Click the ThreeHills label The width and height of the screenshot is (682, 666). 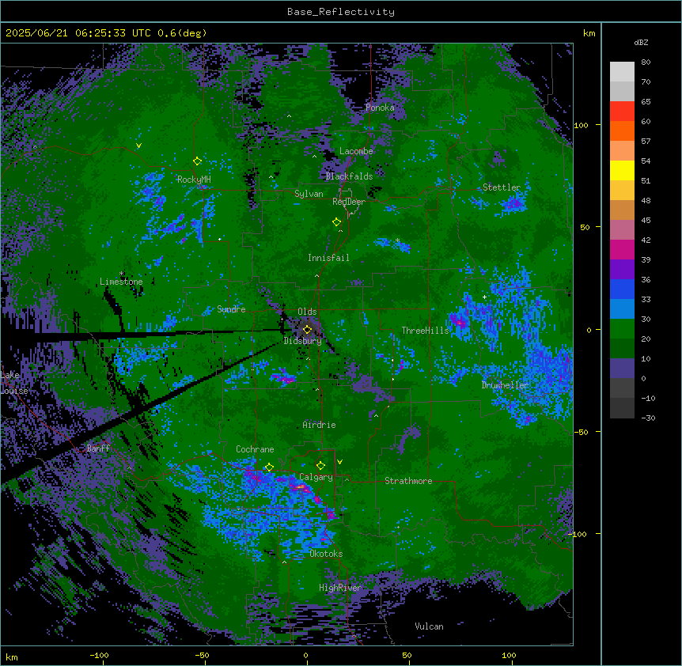pyautogui.click(x=425, y=331)
